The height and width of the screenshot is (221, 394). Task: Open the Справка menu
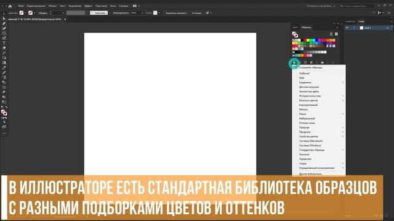coord(123,6)
